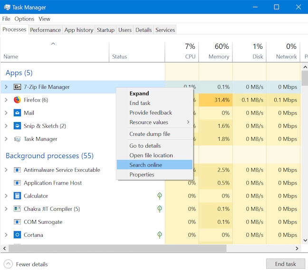This screenshot has height=274, width=308.
Task: Click the Apps (5) group heading
Action: pos(19,73)
